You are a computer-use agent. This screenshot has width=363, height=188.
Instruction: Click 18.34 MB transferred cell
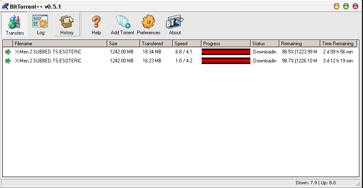pyautogui.click(x=152, y=52)
